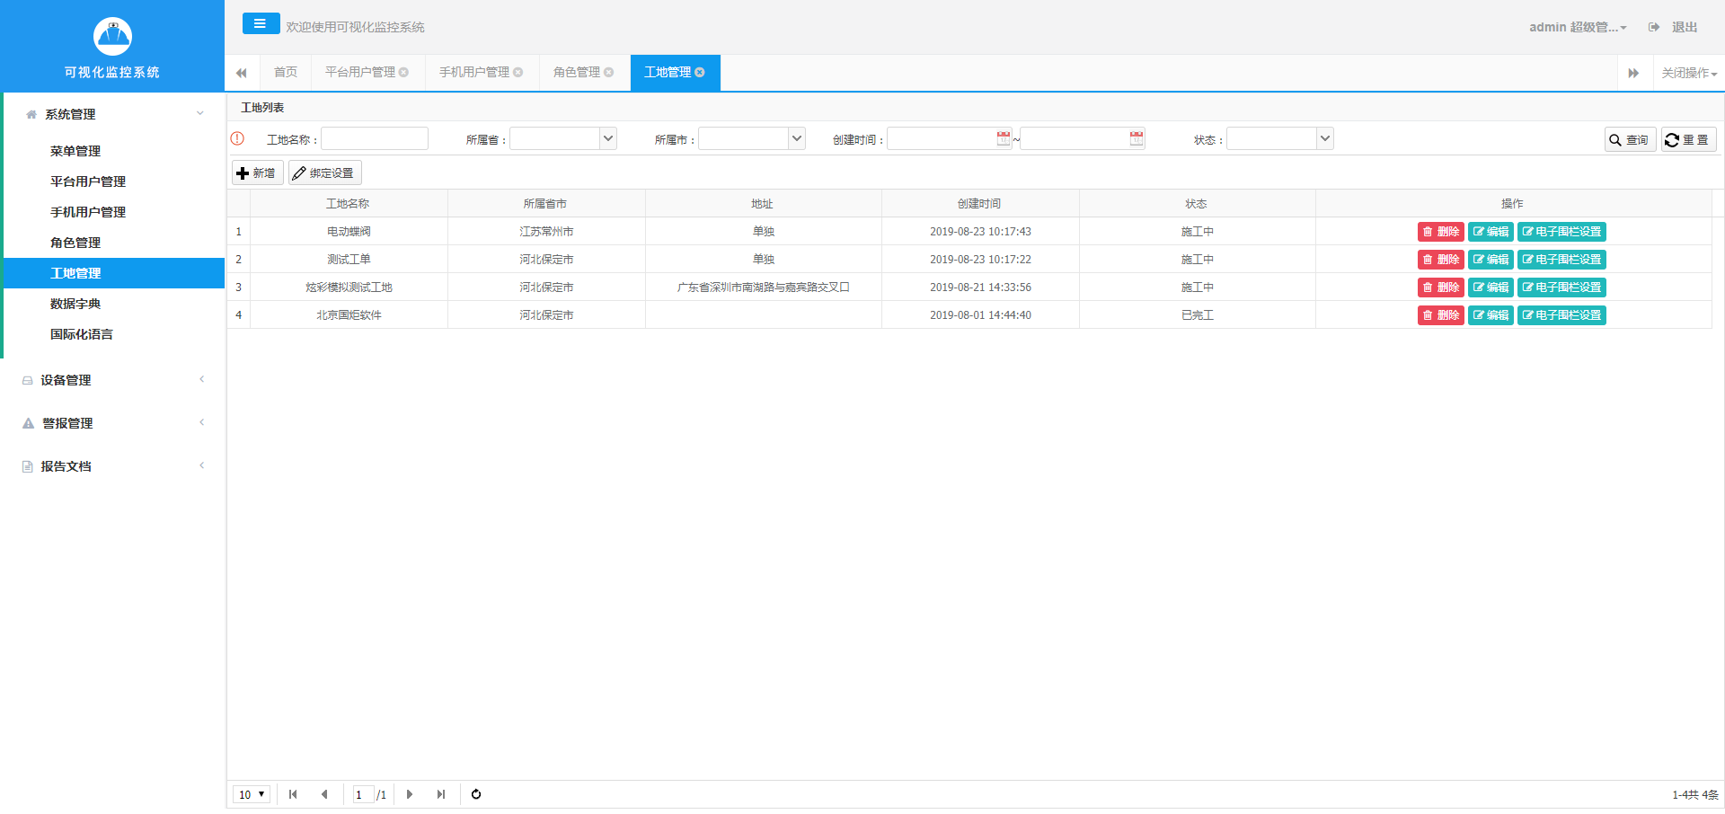Switch to the 手机用户管理 tab
This screenshot has width=1725, height=814.
(x=473, y=73)
